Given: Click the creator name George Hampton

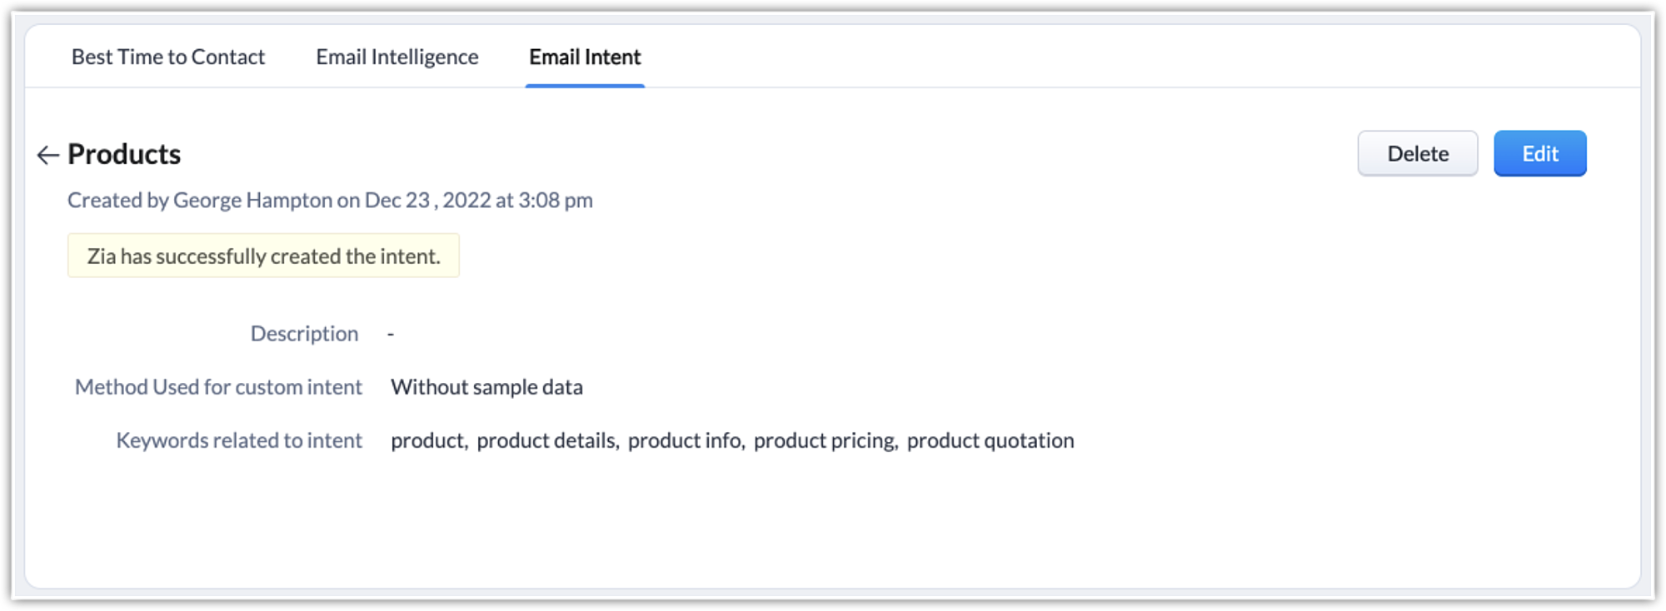Looking at the screenshot, I should (252, 200).
